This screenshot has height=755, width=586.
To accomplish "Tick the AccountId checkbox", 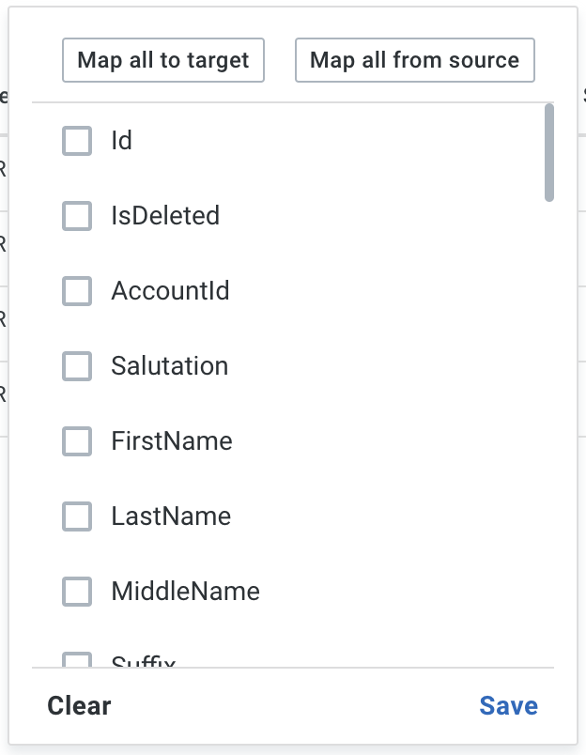I will (x=77, y=291).
